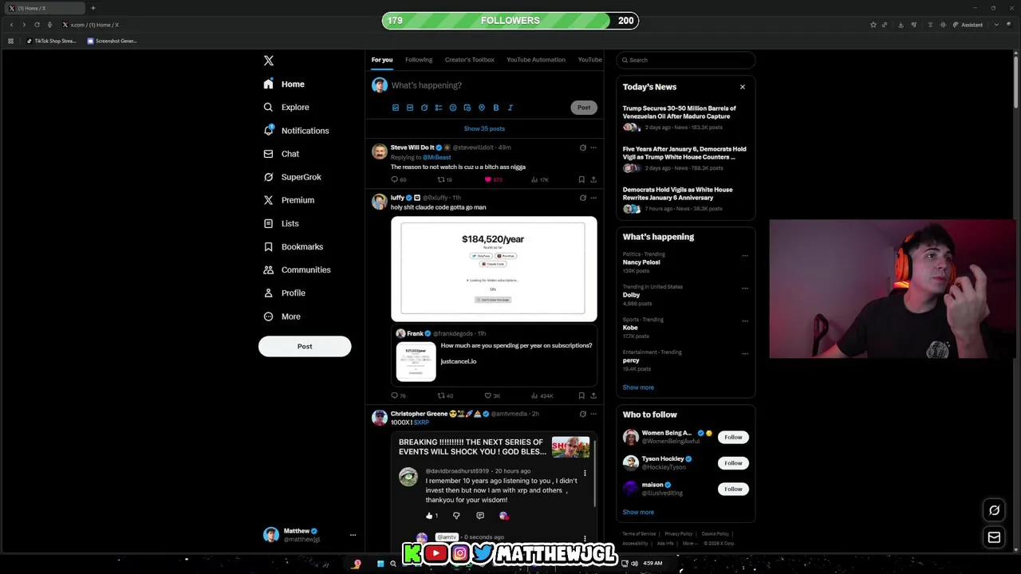1021x574 pixels.
Task: Show more trends under What's happening
Action: coord(638,387)
